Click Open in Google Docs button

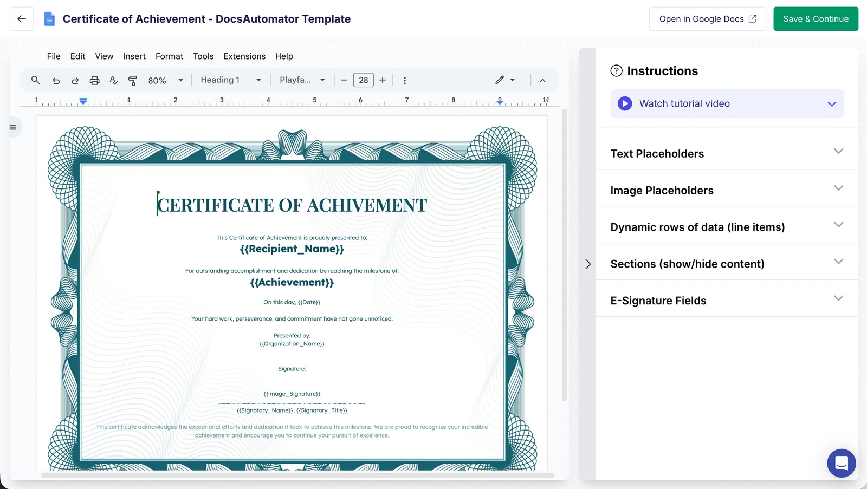[x=707, y=19]
